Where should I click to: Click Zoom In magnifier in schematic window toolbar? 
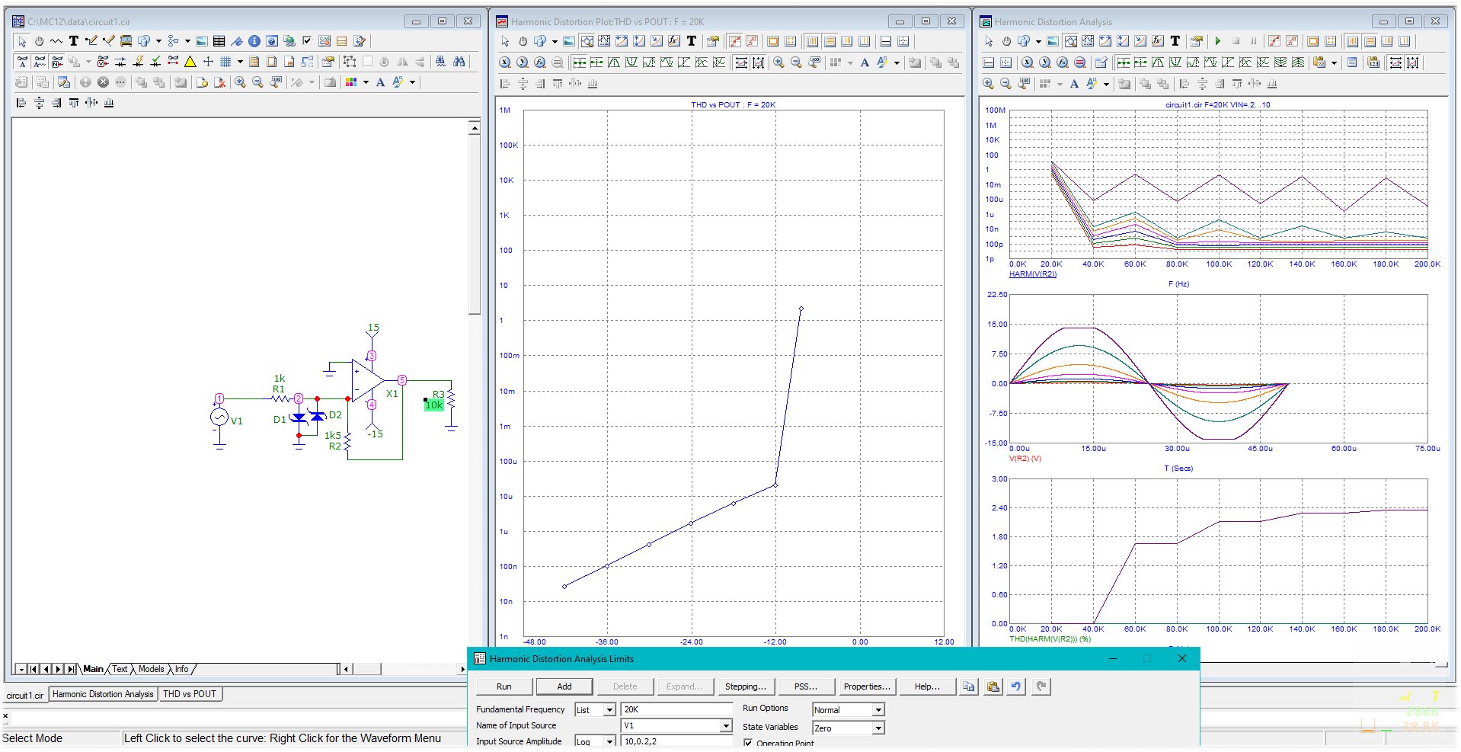(x=240, y=82)
